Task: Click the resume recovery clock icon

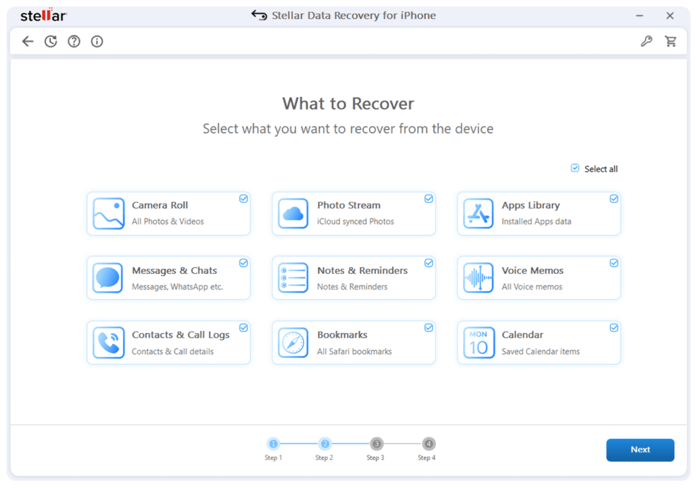Action: 50,41
